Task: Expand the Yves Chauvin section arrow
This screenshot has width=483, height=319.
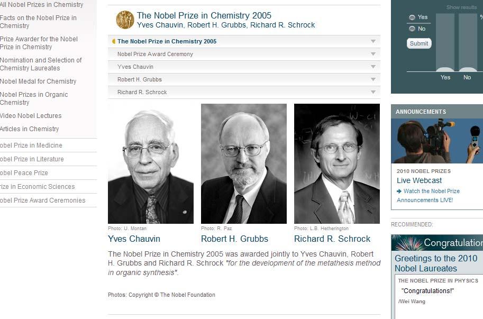Action: (x=373, y=67)
